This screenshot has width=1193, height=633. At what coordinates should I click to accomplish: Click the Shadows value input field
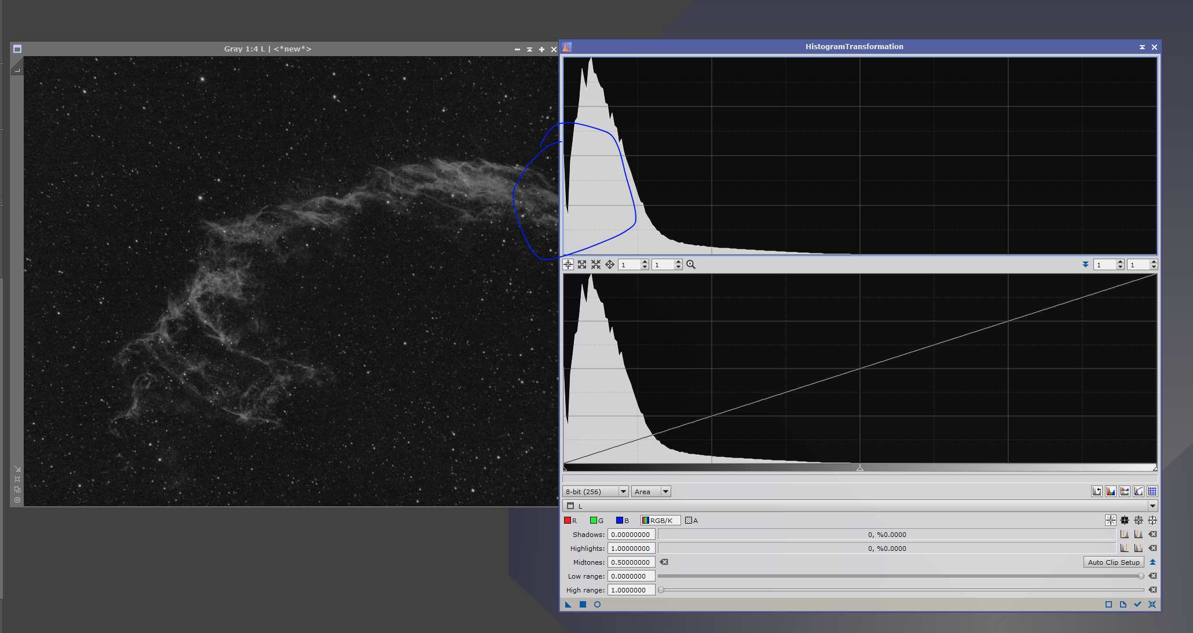point(631,534)
